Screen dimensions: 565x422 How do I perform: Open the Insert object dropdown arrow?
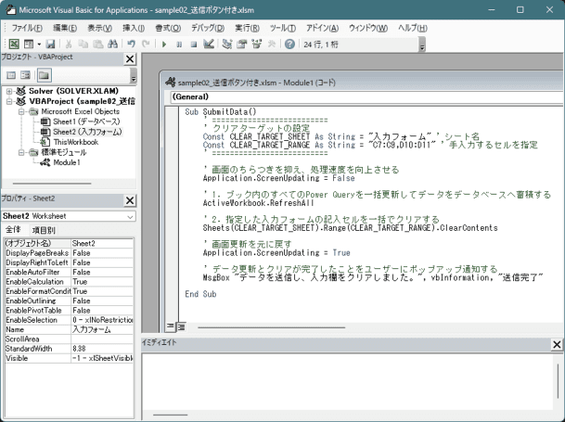pos(39,45)
